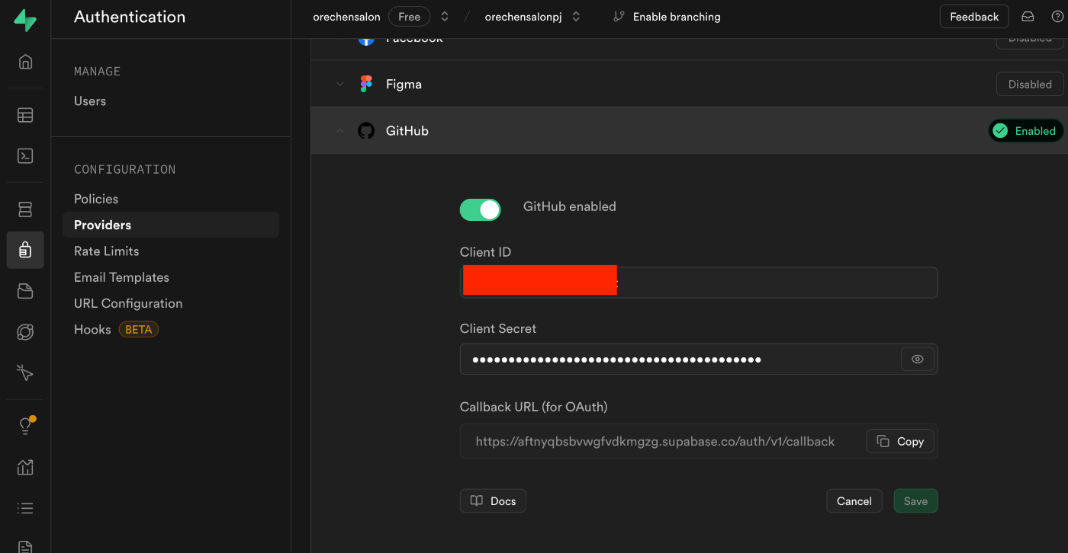
Task: Click the Enabled badge on GitHub row
Action: point(1026,131)
